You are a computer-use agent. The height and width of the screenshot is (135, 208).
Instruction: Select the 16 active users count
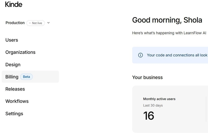[149, 116]
